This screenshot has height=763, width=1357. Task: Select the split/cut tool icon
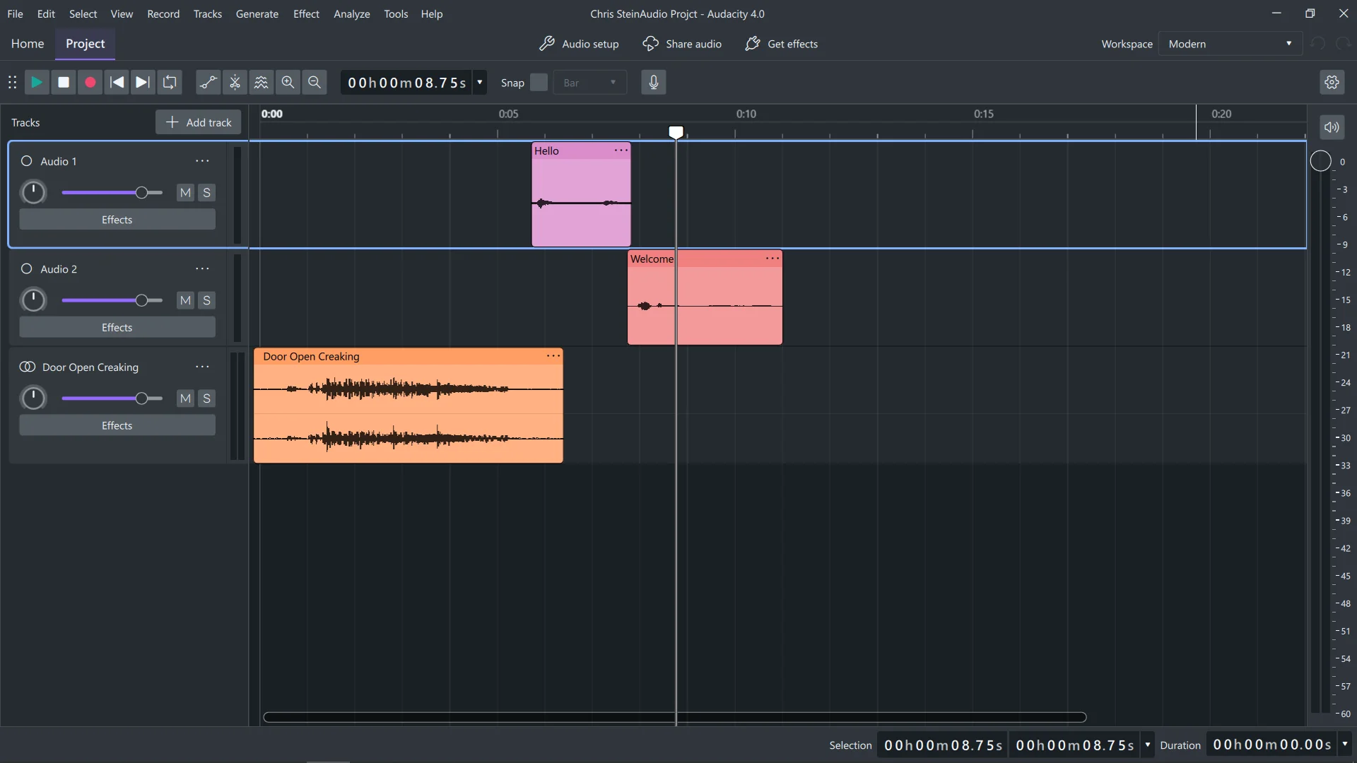[235, 83]
